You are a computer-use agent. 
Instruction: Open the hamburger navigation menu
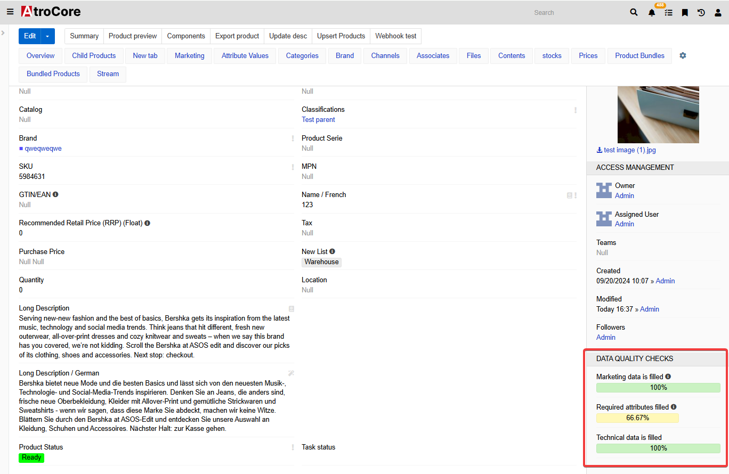(x=10, y=12)
